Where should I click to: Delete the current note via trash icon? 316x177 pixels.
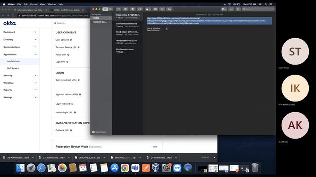(132, 9)
